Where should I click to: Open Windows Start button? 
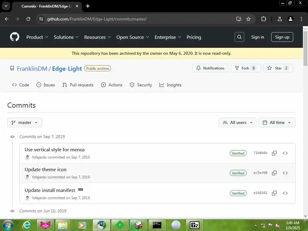[x=8, y=225]
